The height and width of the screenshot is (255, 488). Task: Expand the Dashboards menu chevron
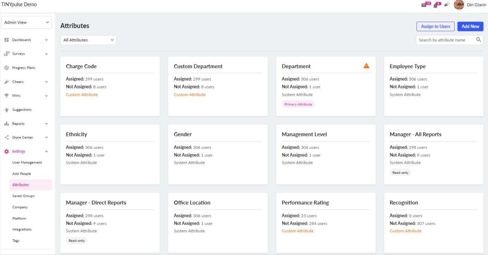[x=47, y=40]
